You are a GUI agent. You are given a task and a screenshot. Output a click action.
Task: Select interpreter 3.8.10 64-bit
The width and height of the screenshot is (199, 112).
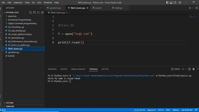pos(187,110)
